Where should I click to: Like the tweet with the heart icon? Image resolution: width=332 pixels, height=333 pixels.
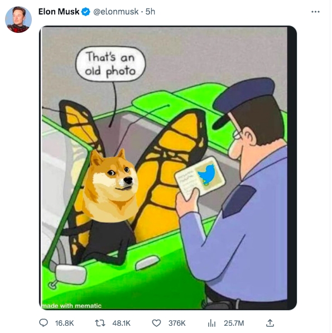click(156, 323)
